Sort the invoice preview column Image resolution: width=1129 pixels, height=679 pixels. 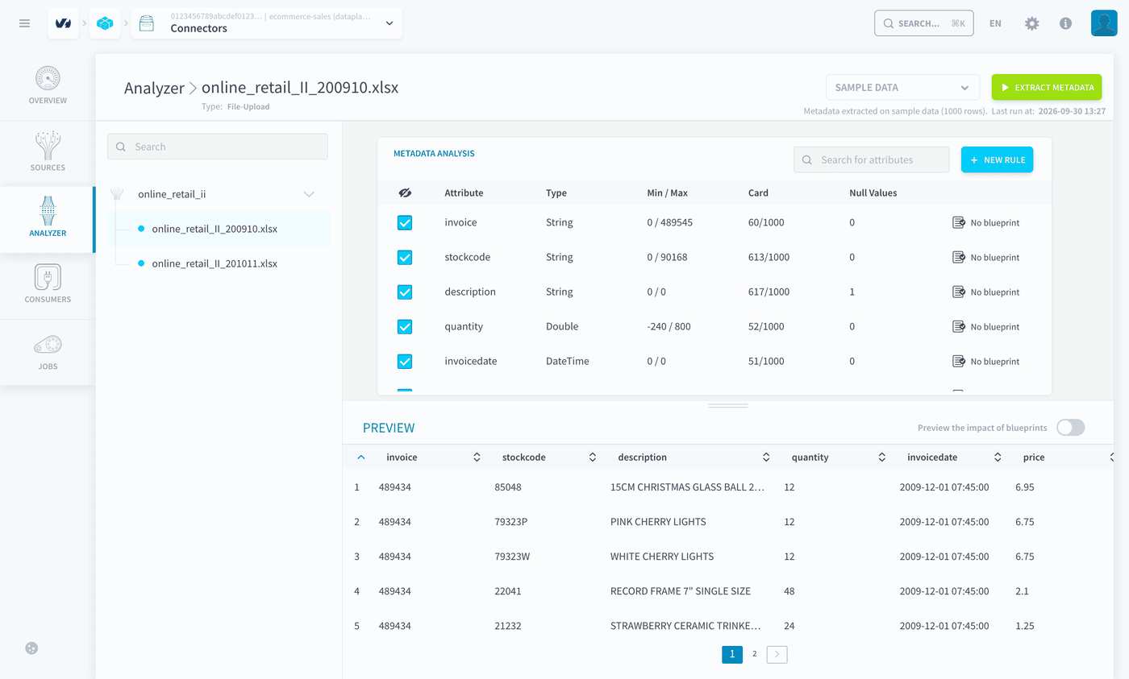477,457
